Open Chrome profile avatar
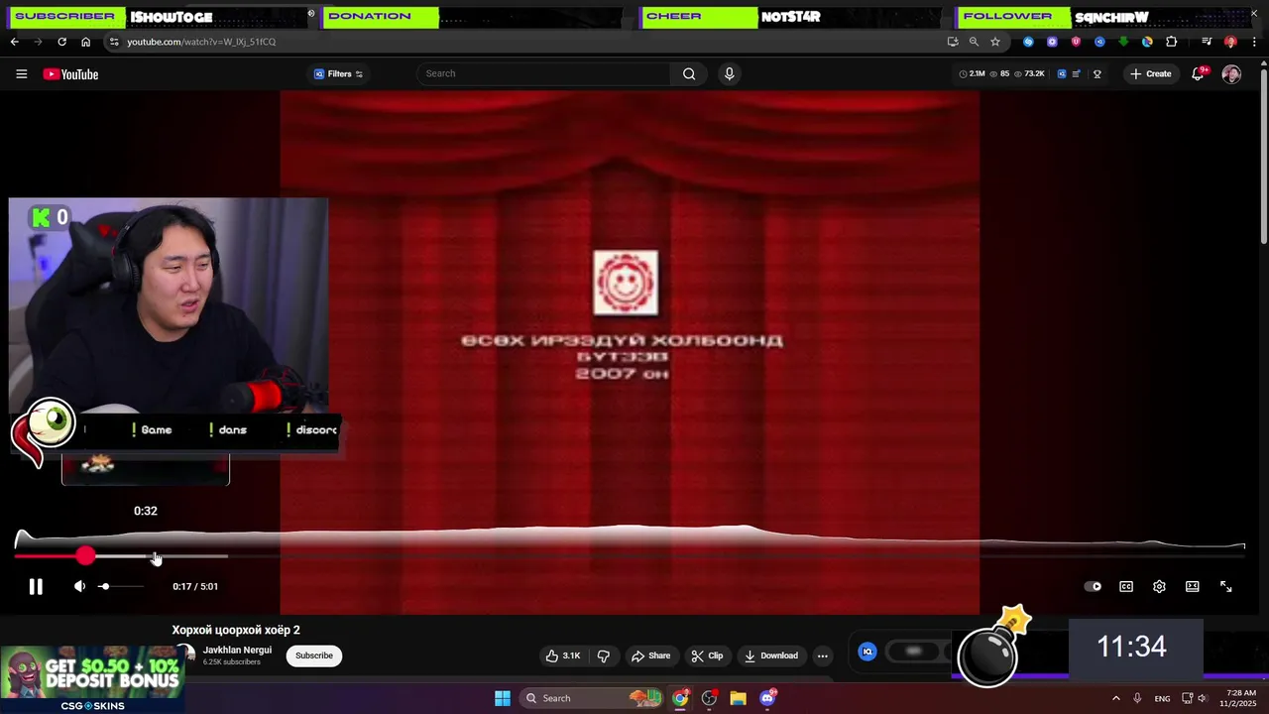This screenshot has width=1269, height=714. click(1230, 42)
